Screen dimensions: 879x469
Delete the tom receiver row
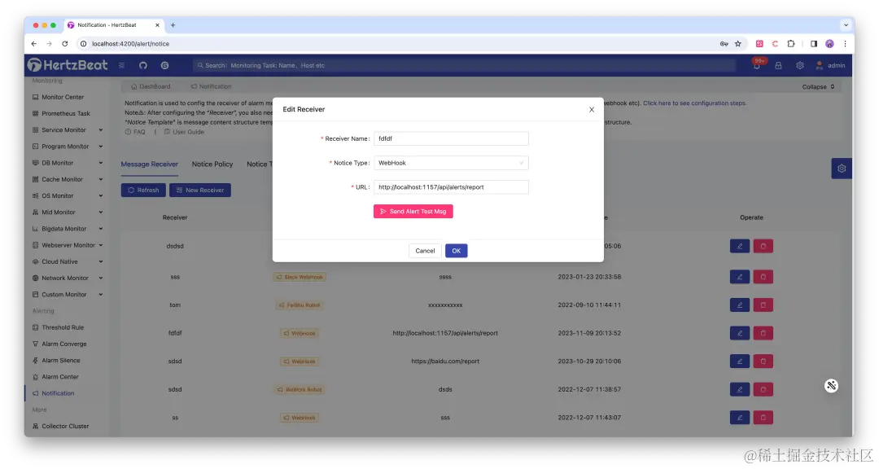[763, 305]
